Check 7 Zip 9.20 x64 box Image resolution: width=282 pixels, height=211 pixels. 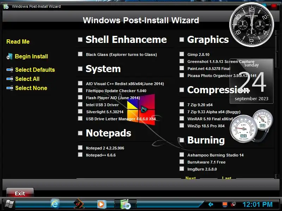coord(182,104)
